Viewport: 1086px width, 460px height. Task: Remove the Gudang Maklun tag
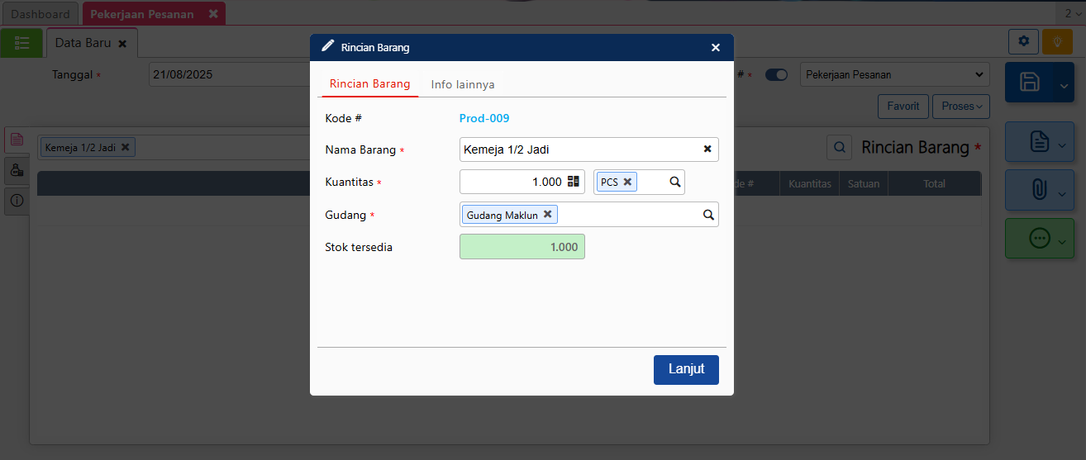pos(547,215)
